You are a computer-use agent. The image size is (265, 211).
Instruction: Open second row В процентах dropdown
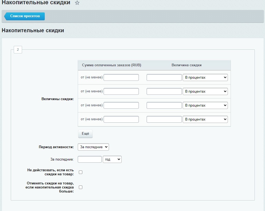coord(205,92)
